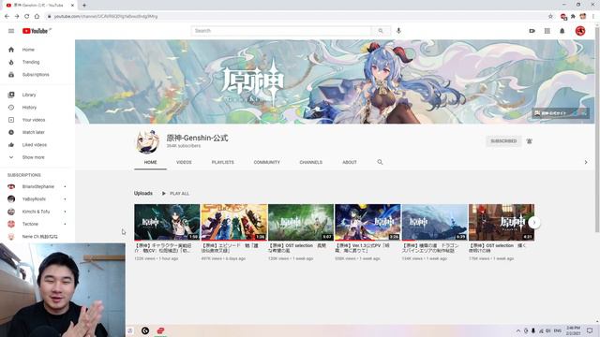Expand more channel tabs chevron
Screen dimensions: 600x337
[x=586, y=162]
